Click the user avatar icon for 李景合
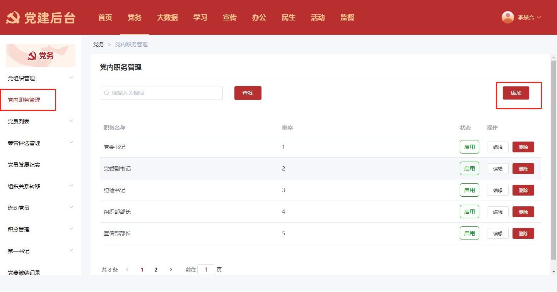The image size is (557, 292). (x=507, y=17)
